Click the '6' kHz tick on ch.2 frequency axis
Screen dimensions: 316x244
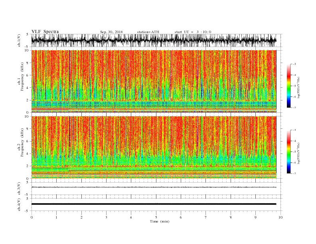tap(28, 141)
